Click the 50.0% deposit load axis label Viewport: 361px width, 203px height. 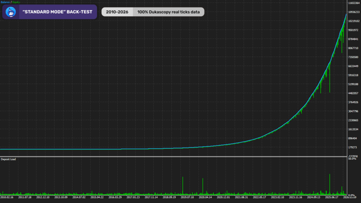[352, 159]
